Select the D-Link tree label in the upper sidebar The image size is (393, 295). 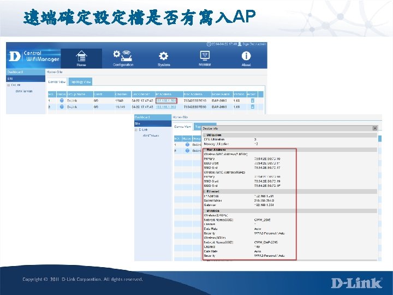pos(16,85)
